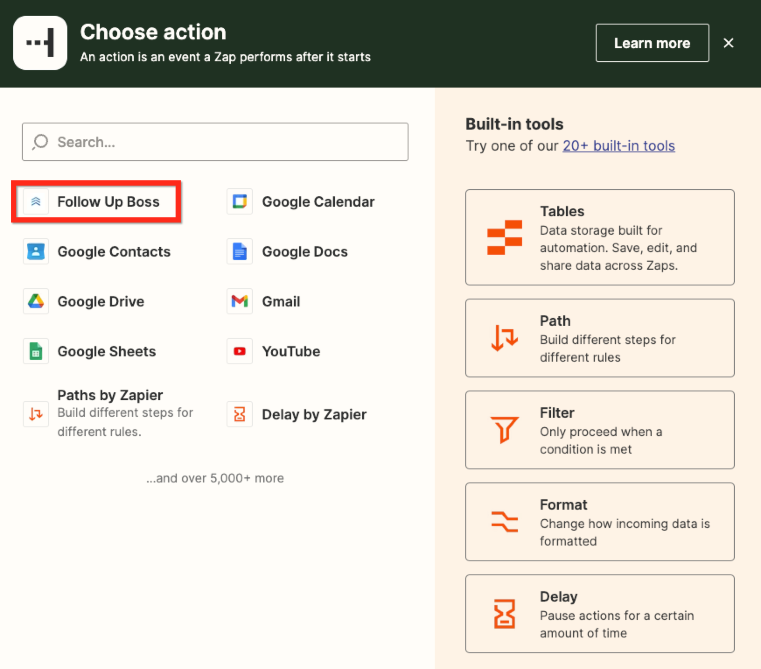Open the Tables card title
The width and height of the screenshot is (761, 669).
[562, 211]
